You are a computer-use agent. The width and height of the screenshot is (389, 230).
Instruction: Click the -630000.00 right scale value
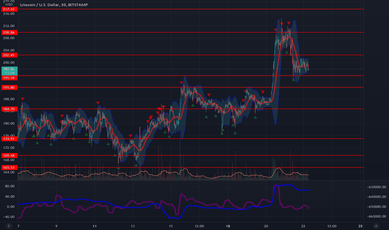click(376, 187)
